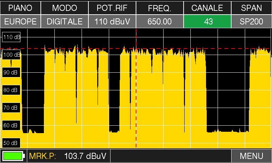Edit the 650.00 frequency value
This screenshot has height=163, width=272.
point(159,21)
